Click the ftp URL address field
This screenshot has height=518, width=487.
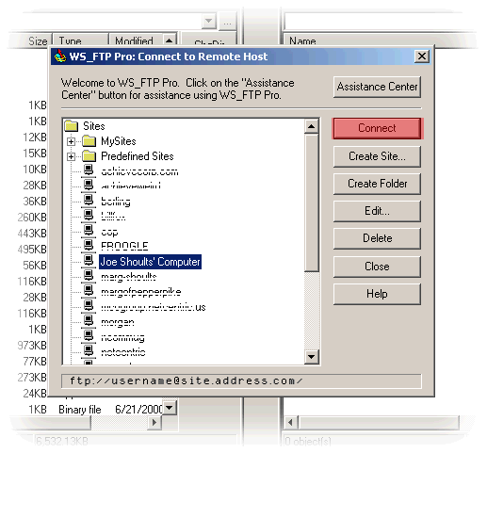click(x=241, y=380)
